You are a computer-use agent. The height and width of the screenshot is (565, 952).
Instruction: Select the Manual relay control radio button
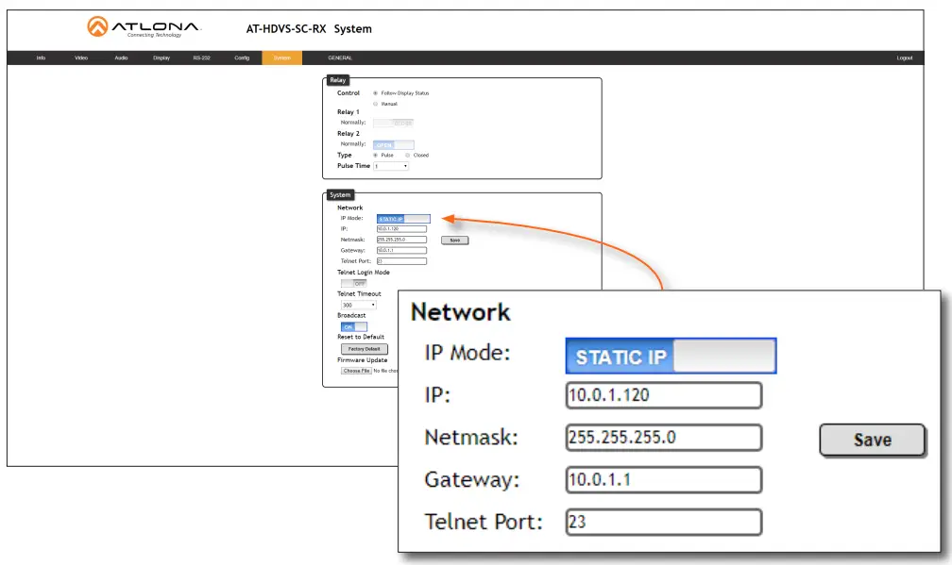tap(375, 104)
